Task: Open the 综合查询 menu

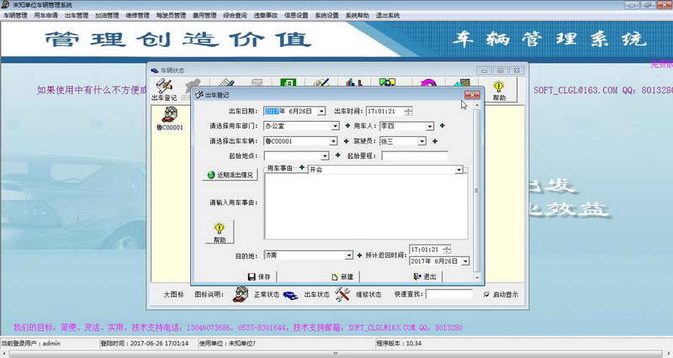Action: [x=235, y=15]
